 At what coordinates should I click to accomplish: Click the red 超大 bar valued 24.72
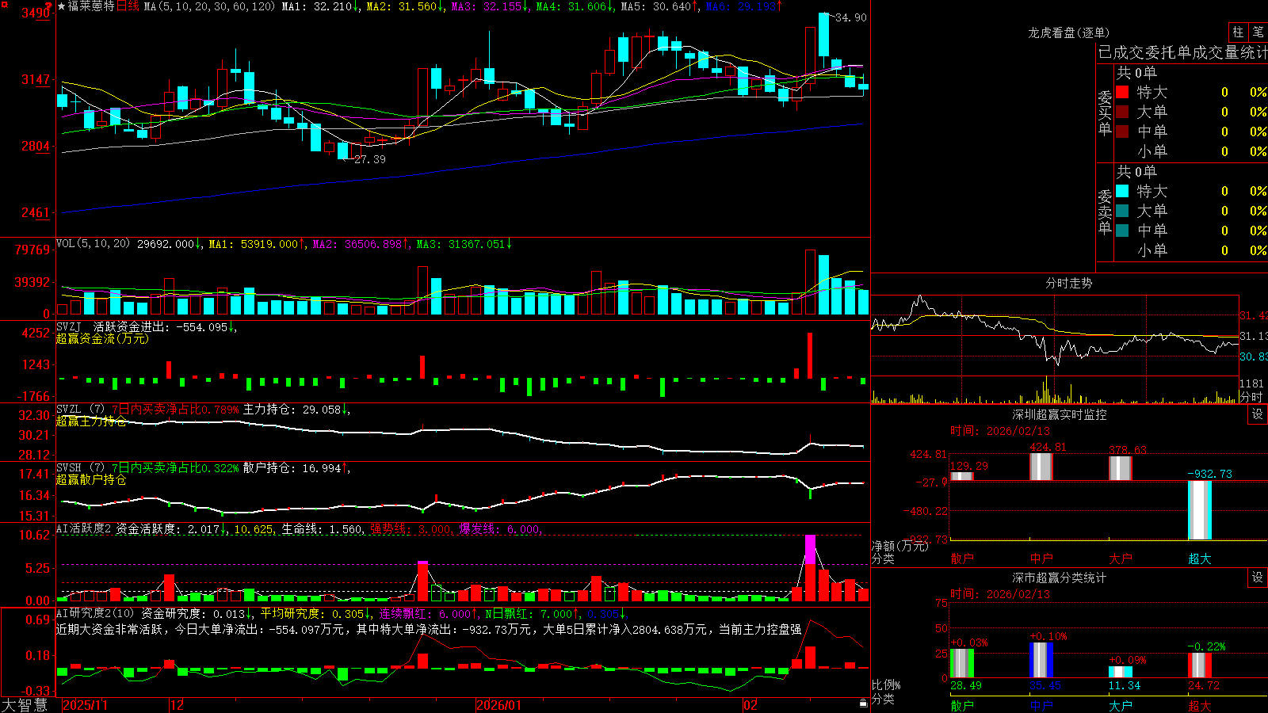pyautogui.click(x=1199, y=665)
